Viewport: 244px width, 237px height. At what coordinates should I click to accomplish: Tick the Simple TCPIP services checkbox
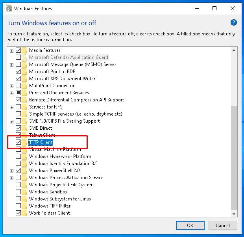18,114
